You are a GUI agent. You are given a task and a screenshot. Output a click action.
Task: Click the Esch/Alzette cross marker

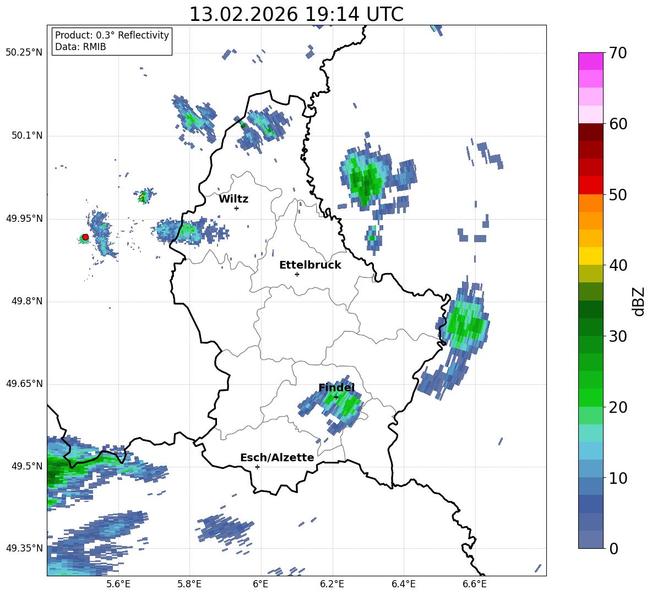(257, 467)
